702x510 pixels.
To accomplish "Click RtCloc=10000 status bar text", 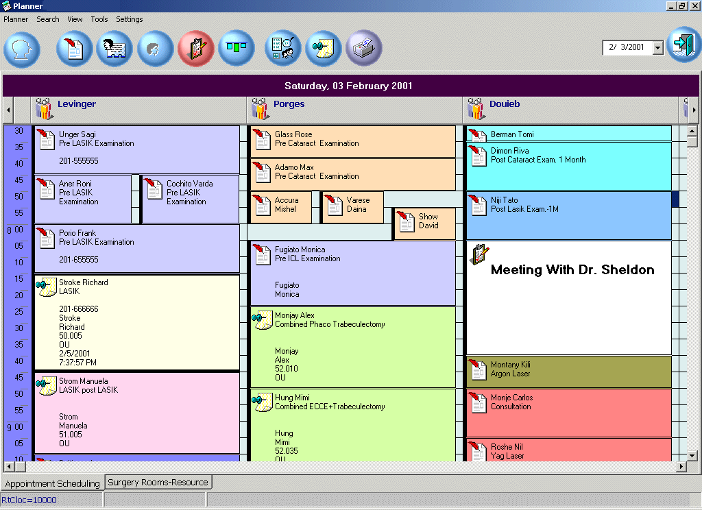I will (29, 500).
